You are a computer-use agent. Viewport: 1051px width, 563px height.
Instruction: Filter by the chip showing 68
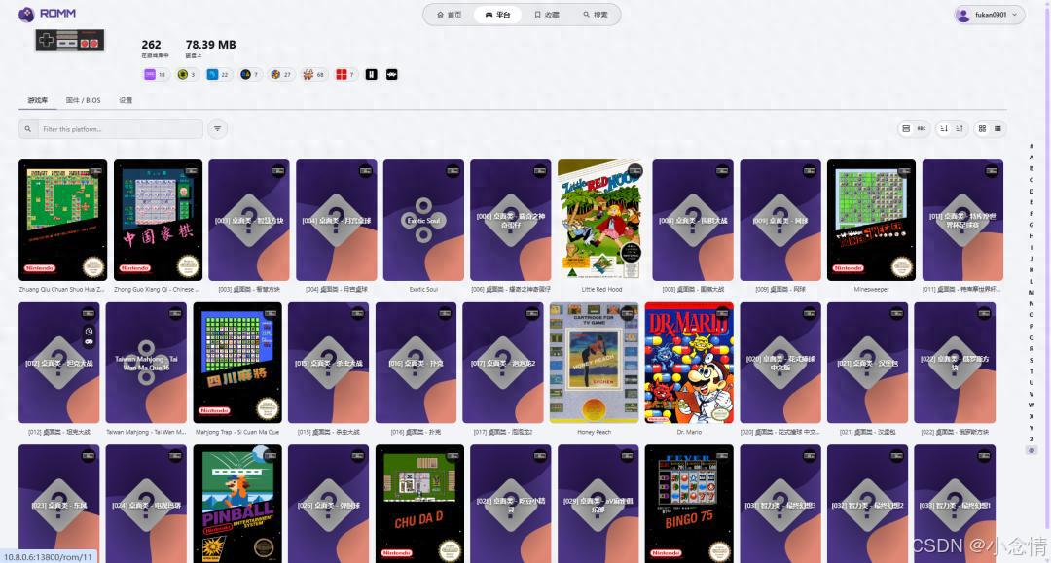[x=313, y=74]
